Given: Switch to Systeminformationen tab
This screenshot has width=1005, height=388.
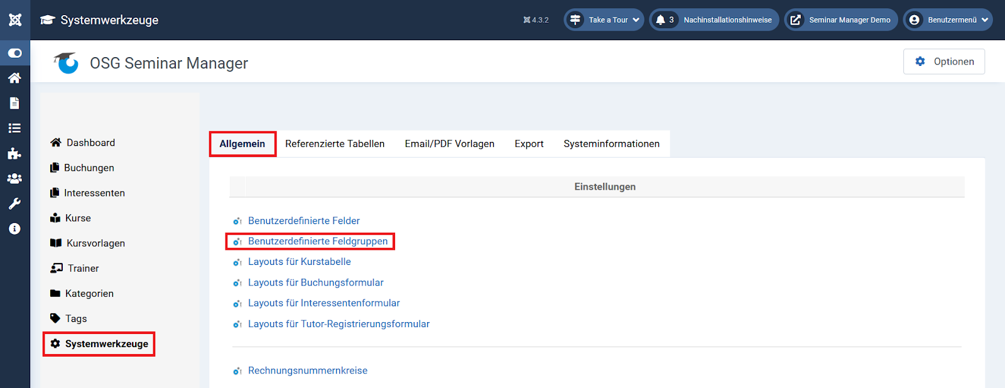Looking at the screenshot, I should click(x=612, y=144).
